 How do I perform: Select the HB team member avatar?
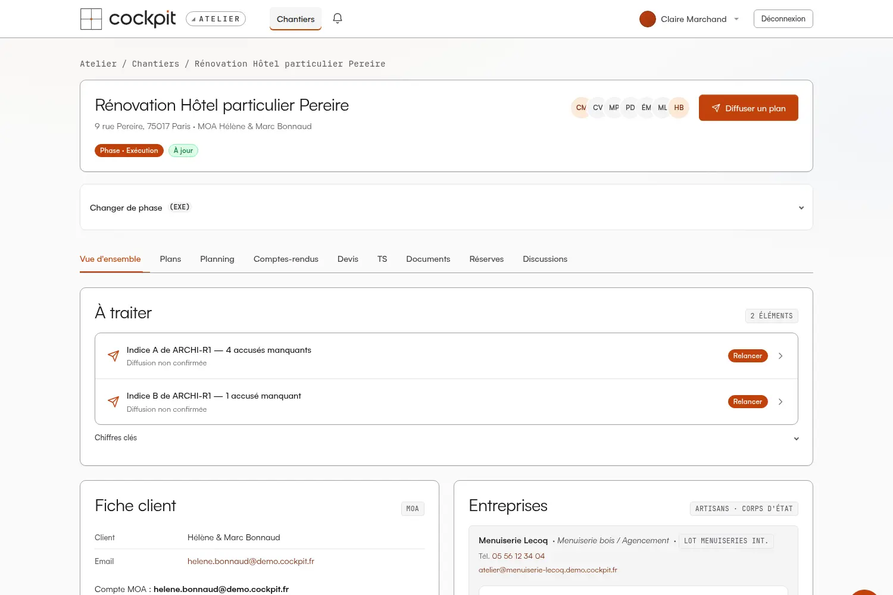(679, 108)
